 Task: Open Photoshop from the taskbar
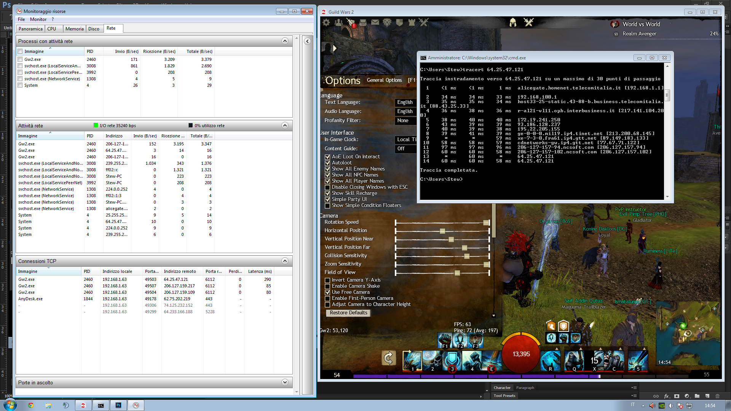tap(118, 405)
